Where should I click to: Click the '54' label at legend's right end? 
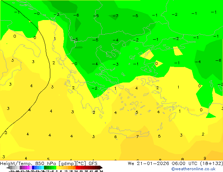click(x=101, y=171)
